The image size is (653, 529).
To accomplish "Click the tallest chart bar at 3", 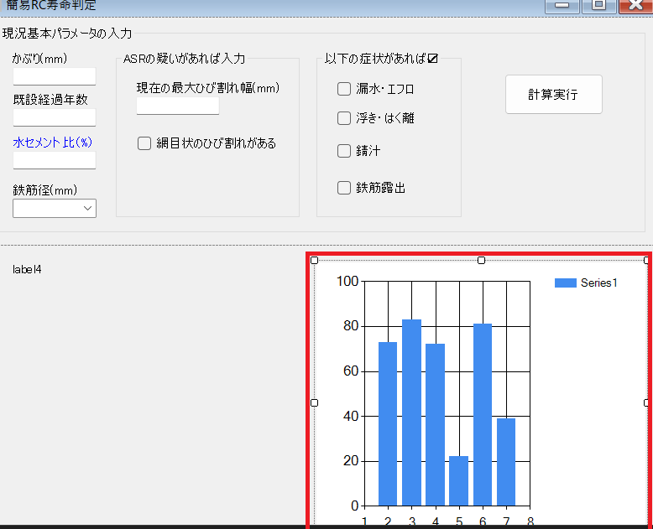I will [x=411, y=412].
